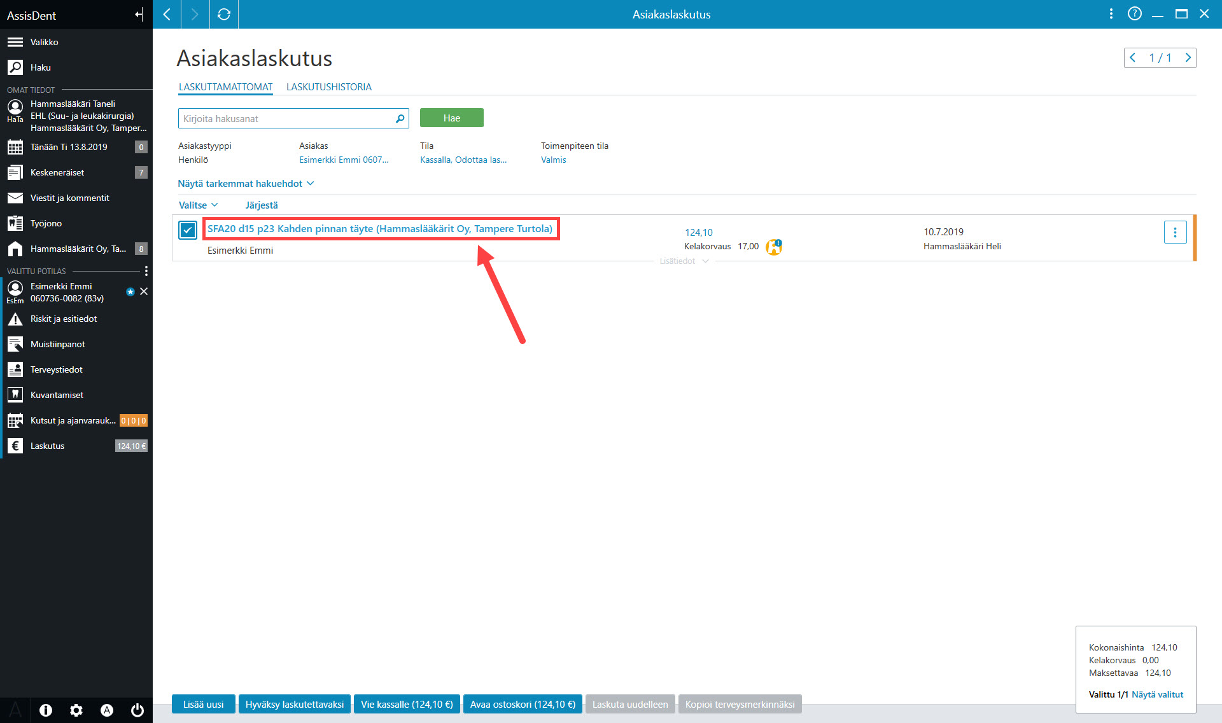Open the invoice row three-dot menu
This screenshot has width=1222, height=723.
pos(1175,232)
